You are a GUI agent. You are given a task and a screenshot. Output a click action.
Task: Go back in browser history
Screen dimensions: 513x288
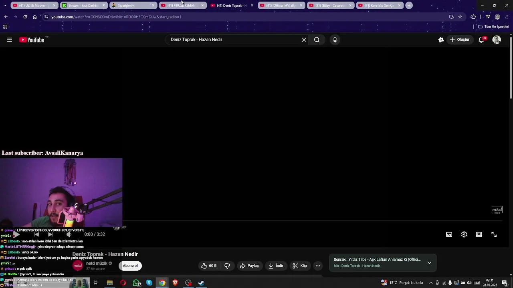6,17
